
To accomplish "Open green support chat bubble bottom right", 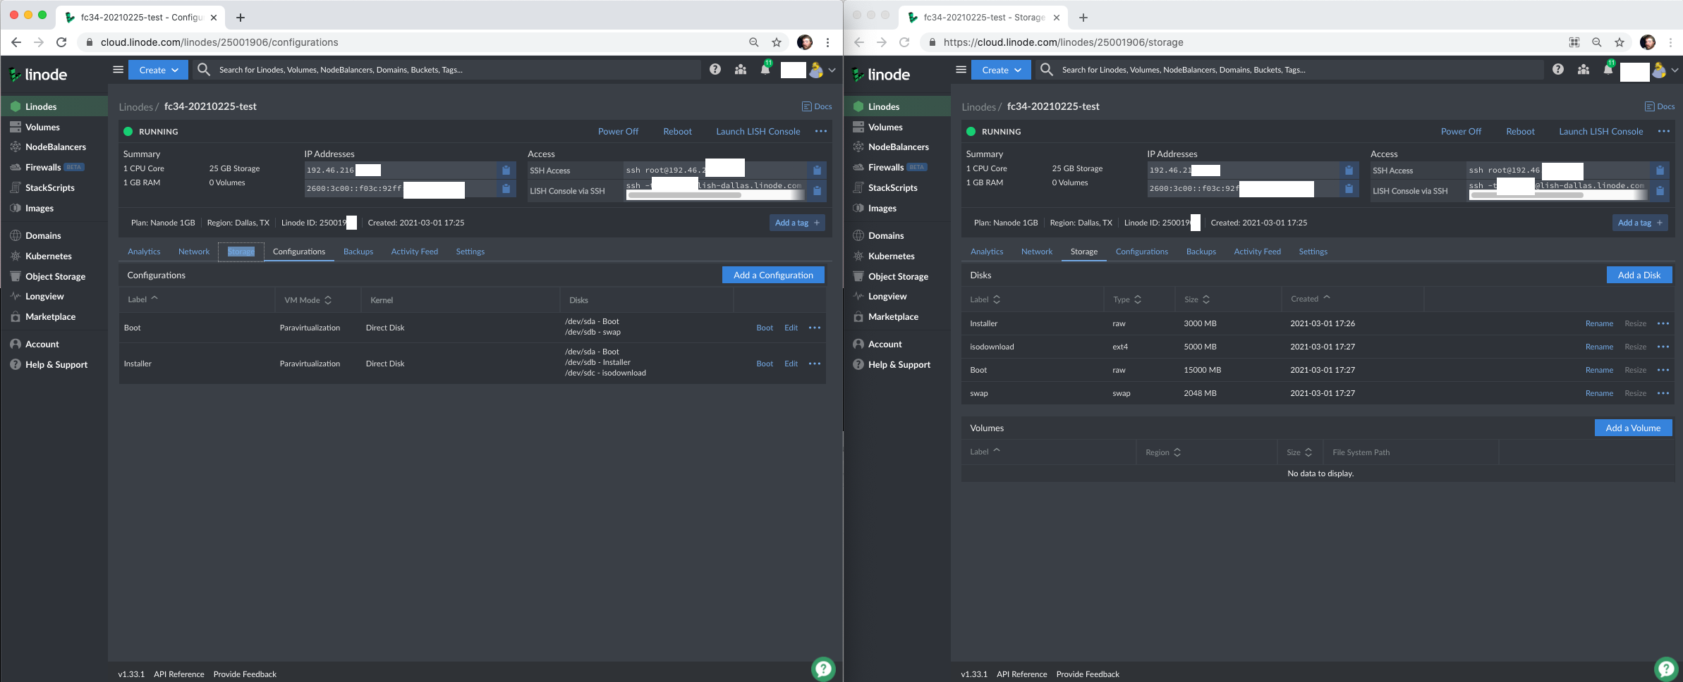I will point(1666,669).
